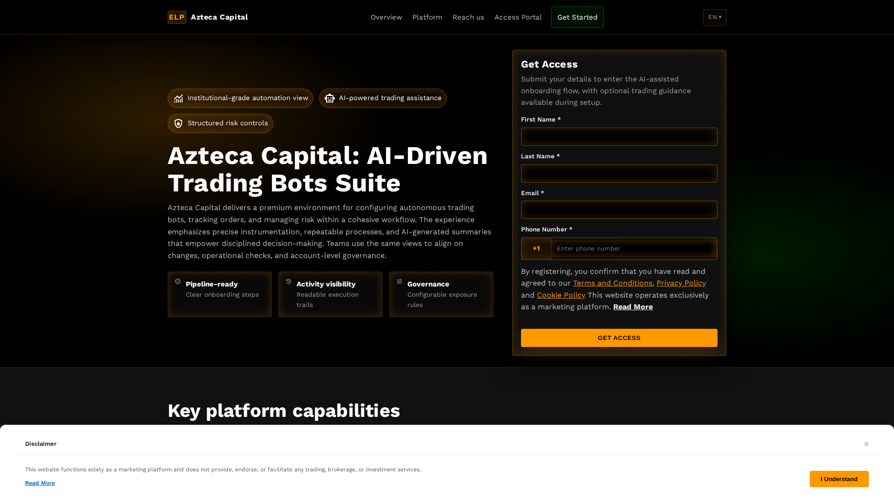Click the Activity visibility card title

pos(326,284)
